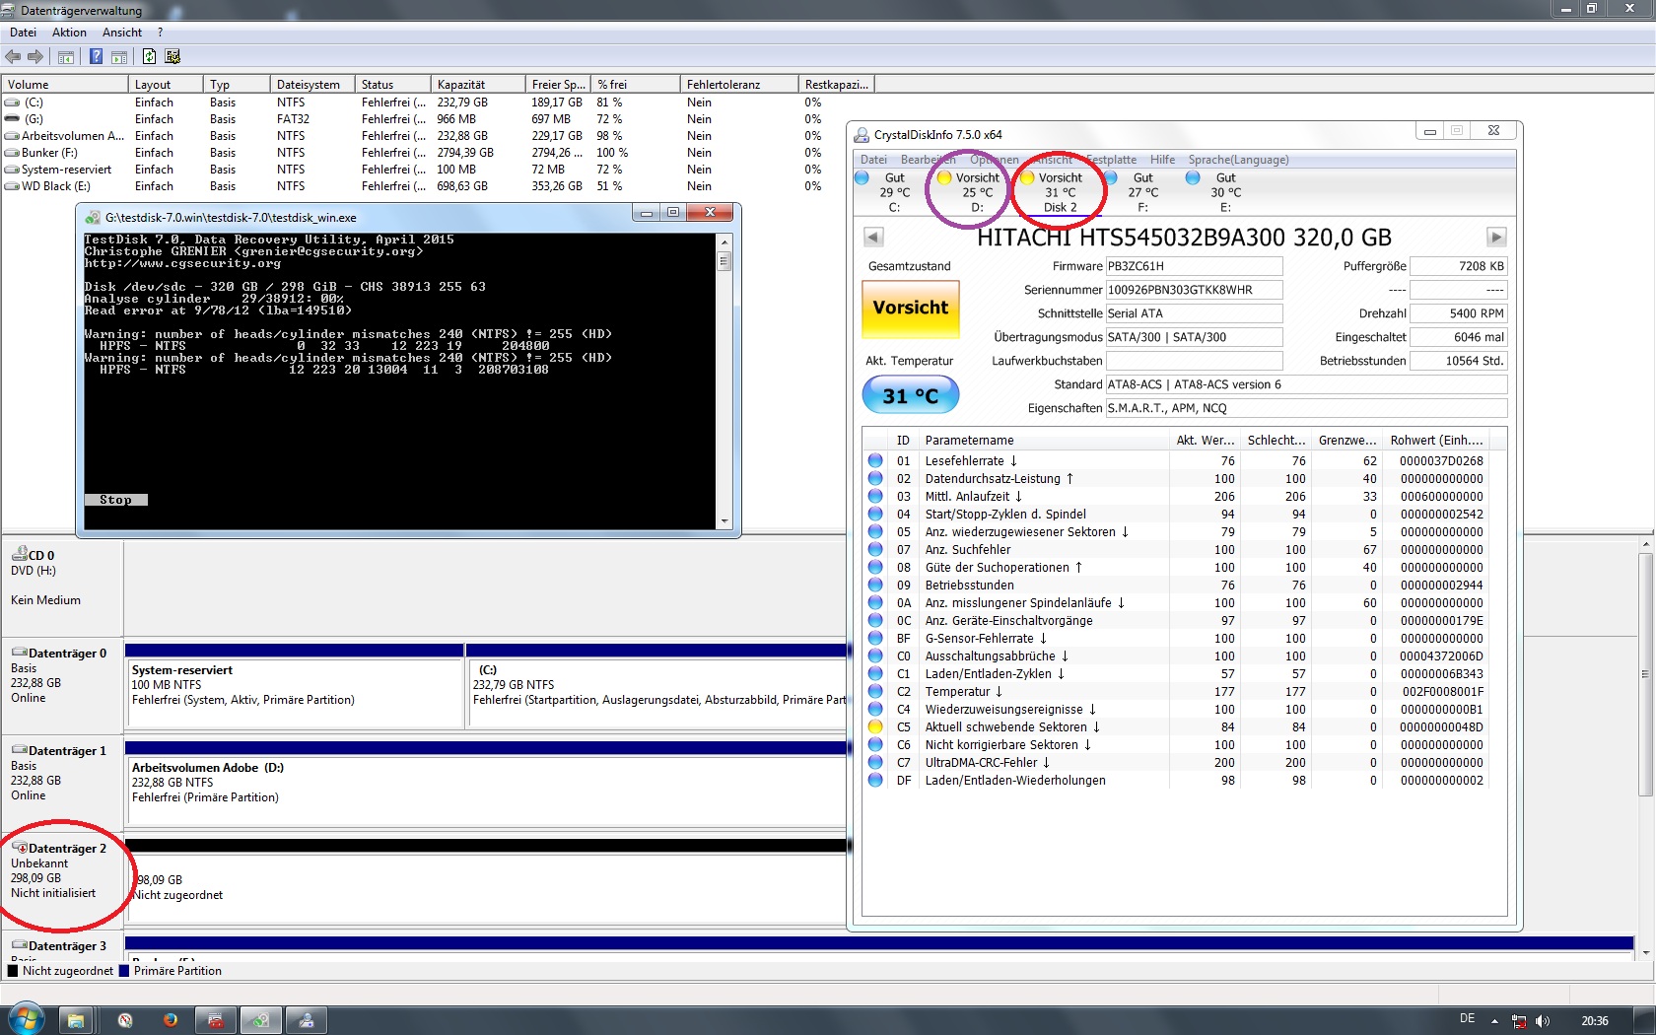Select the Arbeitsvolumen Adobe (D:) partition block
This screenshot has width=1656, height=1035.
486,783
